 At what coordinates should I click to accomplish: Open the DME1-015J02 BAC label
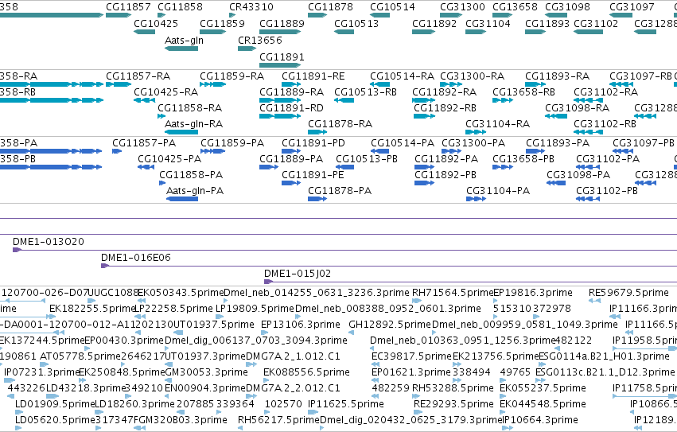(298, 274)
